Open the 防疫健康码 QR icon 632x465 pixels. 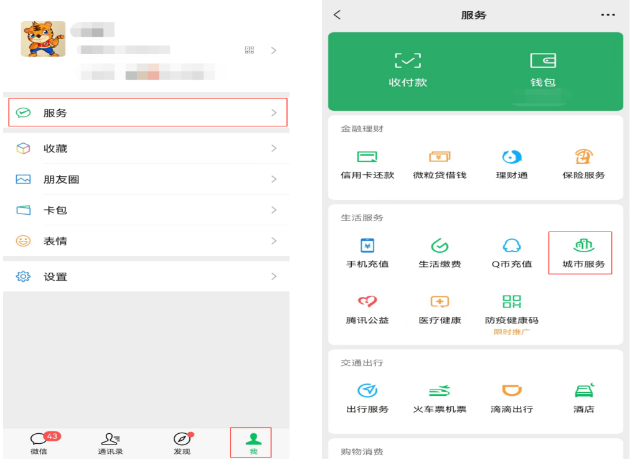(511, 301)
